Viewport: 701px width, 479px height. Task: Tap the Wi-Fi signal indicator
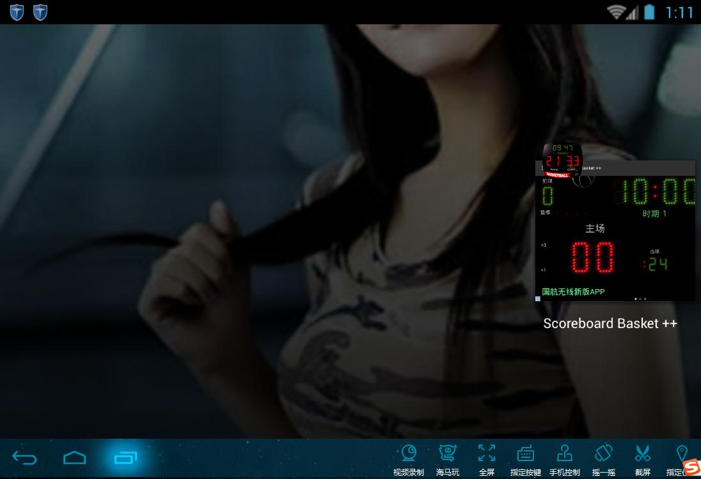(x=616, y=12)
